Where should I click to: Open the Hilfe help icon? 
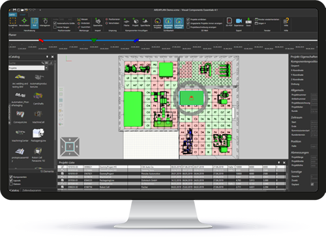pos(286,22)
